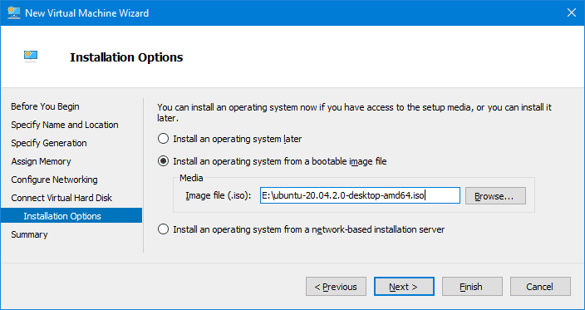Jump to the Summary step

[29, 234]
